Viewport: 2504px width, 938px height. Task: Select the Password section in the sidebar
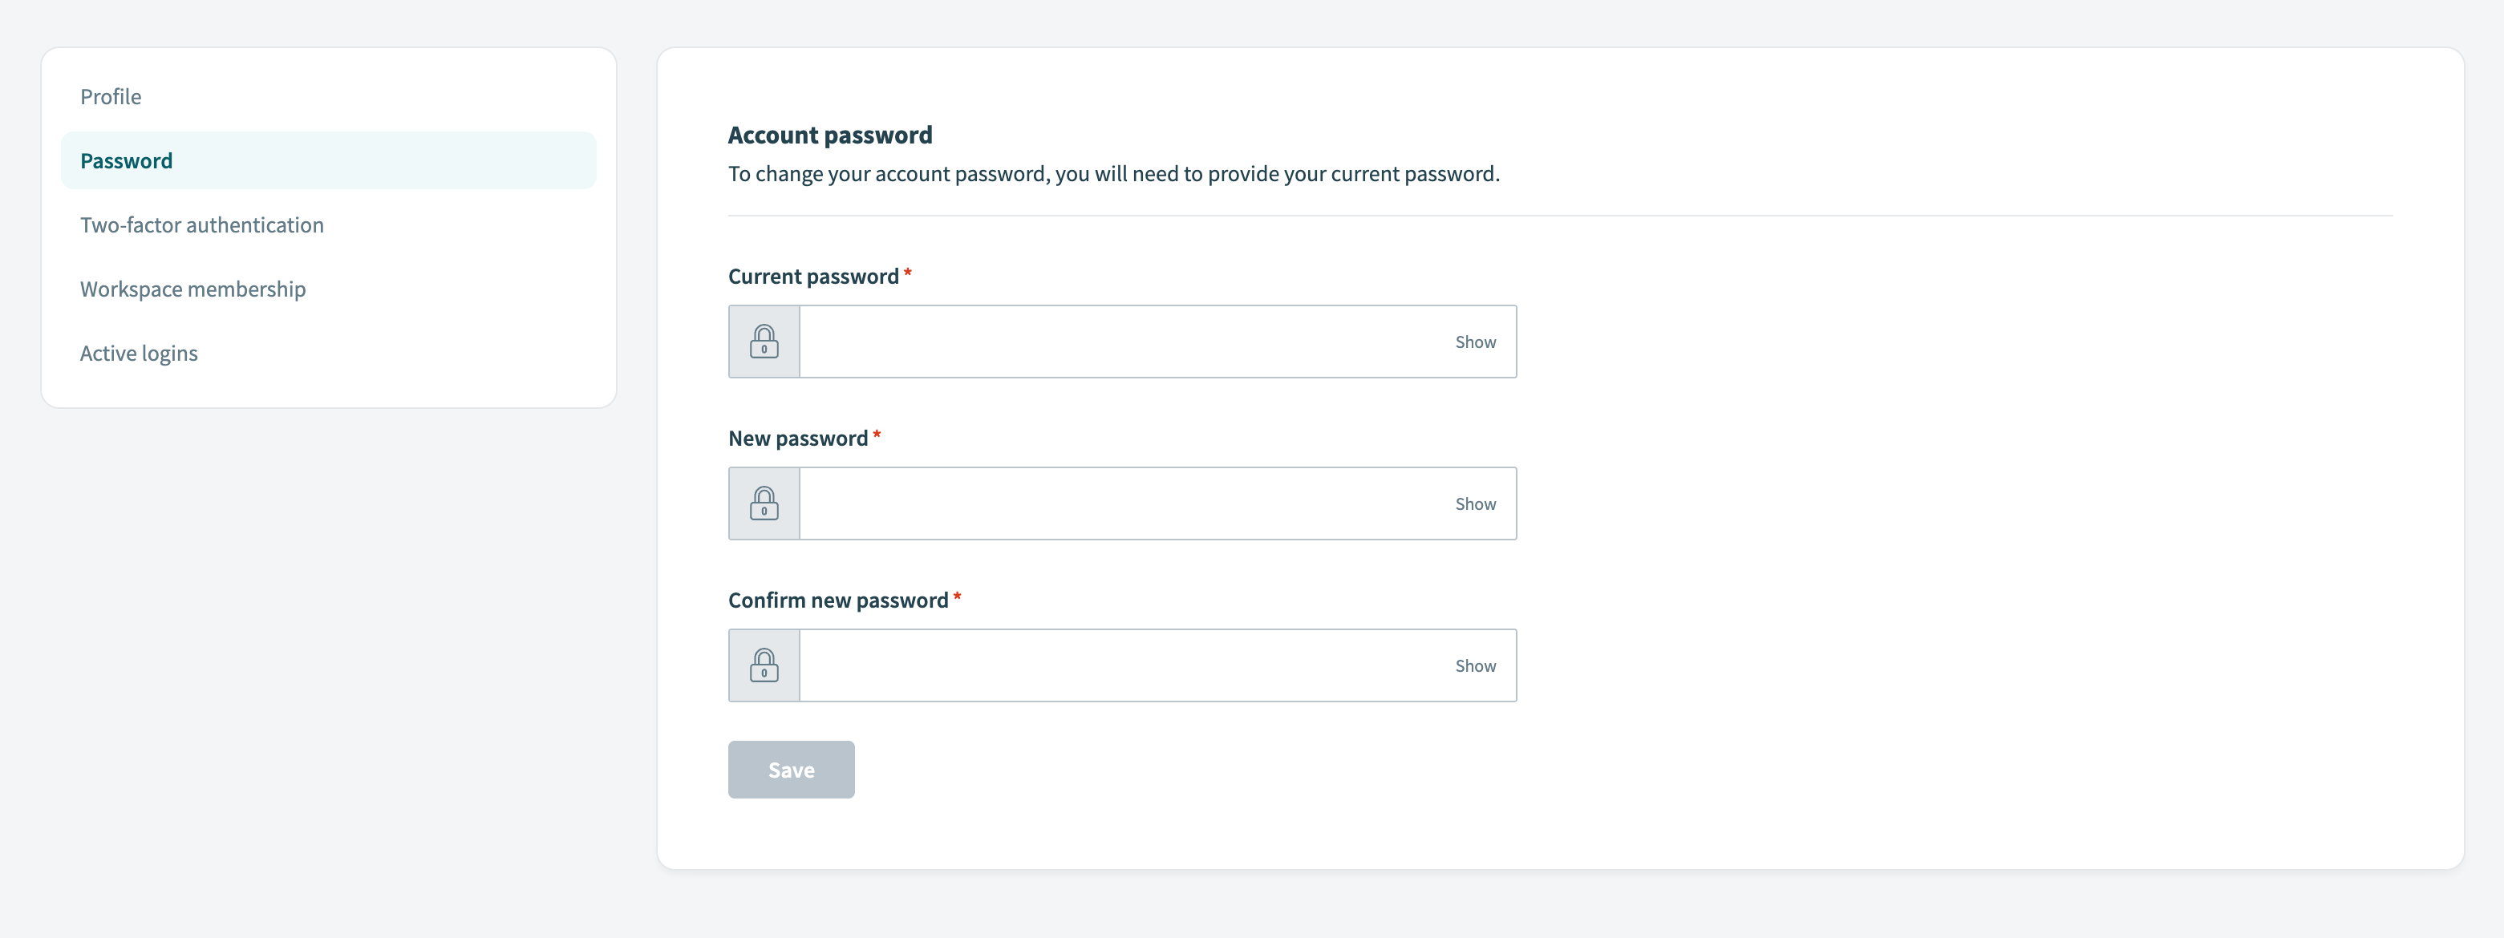125,160
